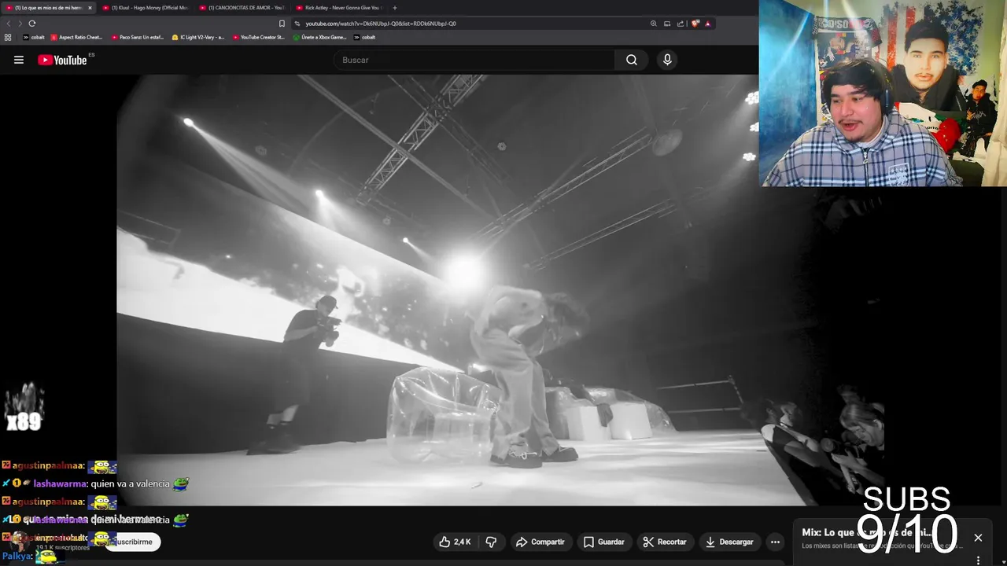Screen dimensions: 1007x566
Task: Save video with Guardar button
Action: [604, 542]
